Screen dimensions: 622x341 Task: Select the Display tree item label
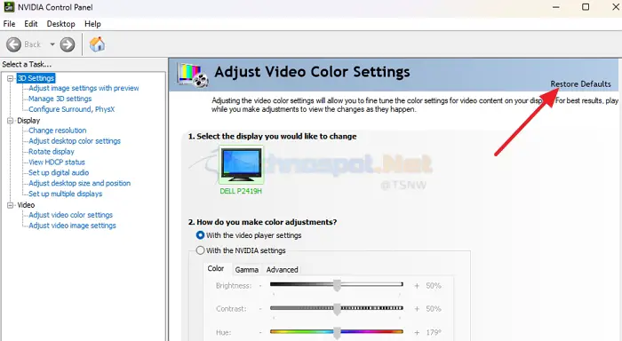pos(28,121)
